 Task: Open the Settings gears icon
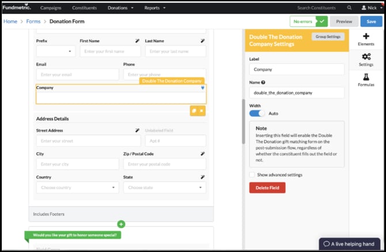pyautogui.click(x=366, y=57)
